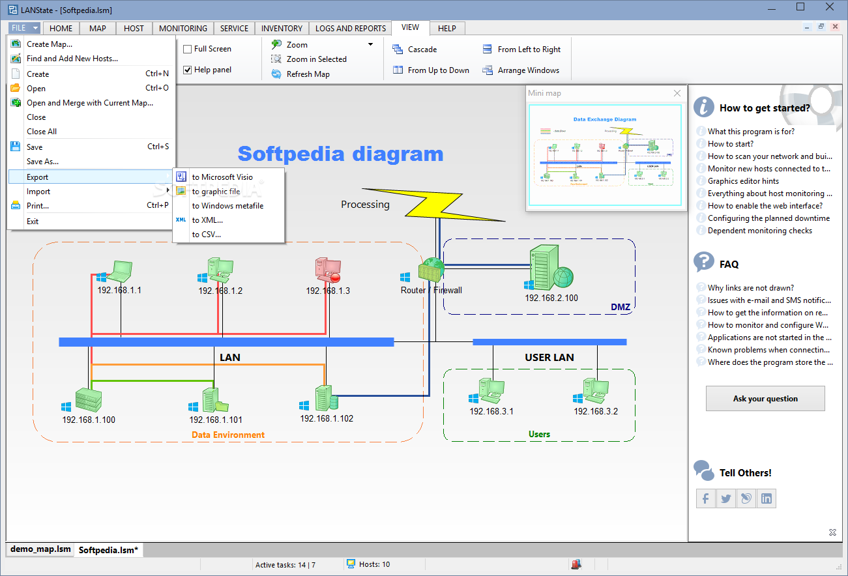The width and height of the screenshot is (848, 576).
Task: Click the Mini map diagram thumbnail
Action: (606, 155)
